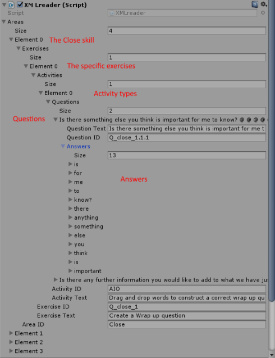The height and width of the screenshot is (358, 275).
Task: Click the scrollbar down arrow
Action: click(x=271, y=355)
